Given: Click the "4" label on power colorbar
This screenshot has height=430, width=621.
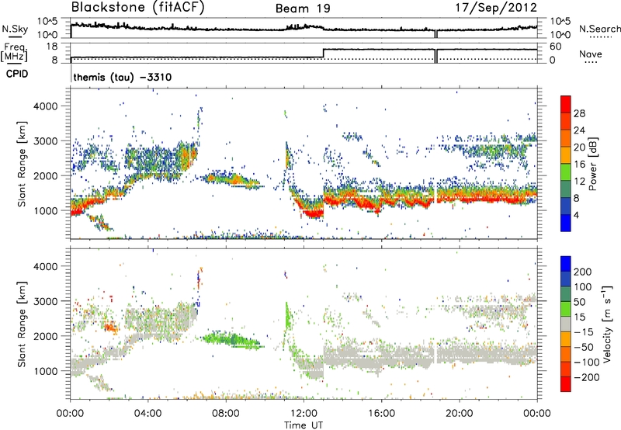Looking at the screenshot, I should click(576, 215).
